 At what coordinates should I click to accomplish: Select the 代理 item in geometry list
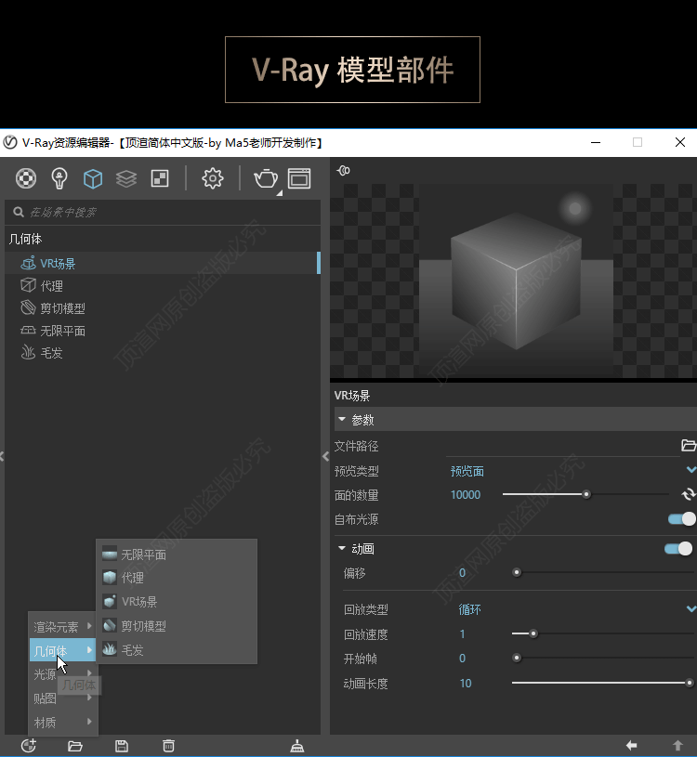(163, 286)
